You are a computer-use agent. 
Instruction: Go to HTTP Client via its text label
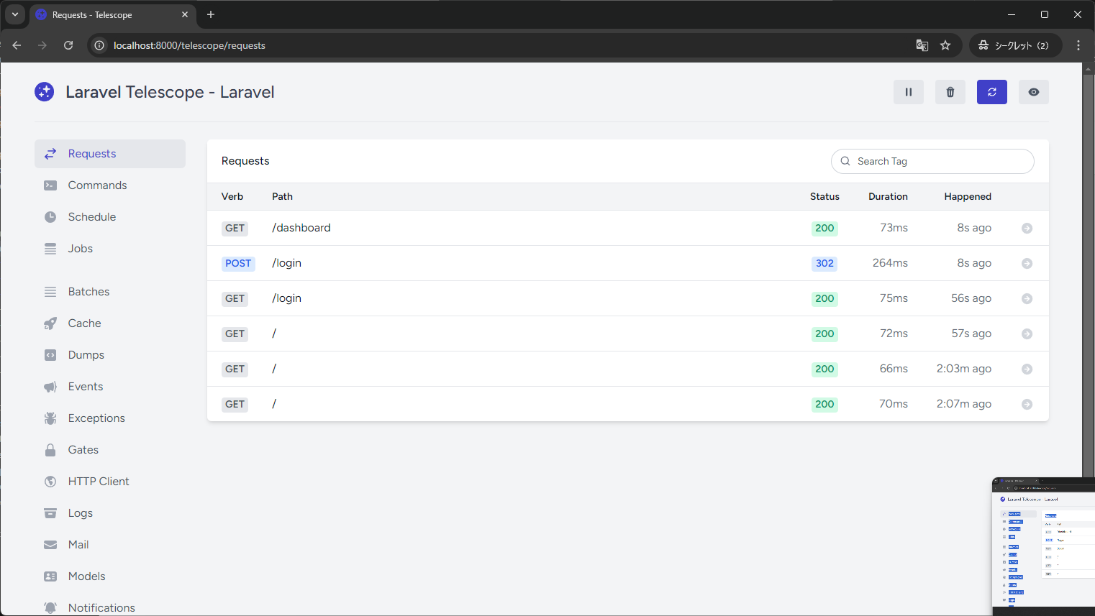(99, 482)
